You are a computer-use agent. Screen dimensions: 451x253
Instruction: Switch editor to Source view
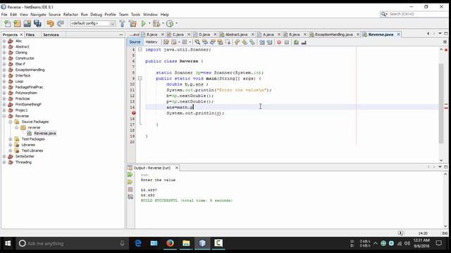click(135, 42)
